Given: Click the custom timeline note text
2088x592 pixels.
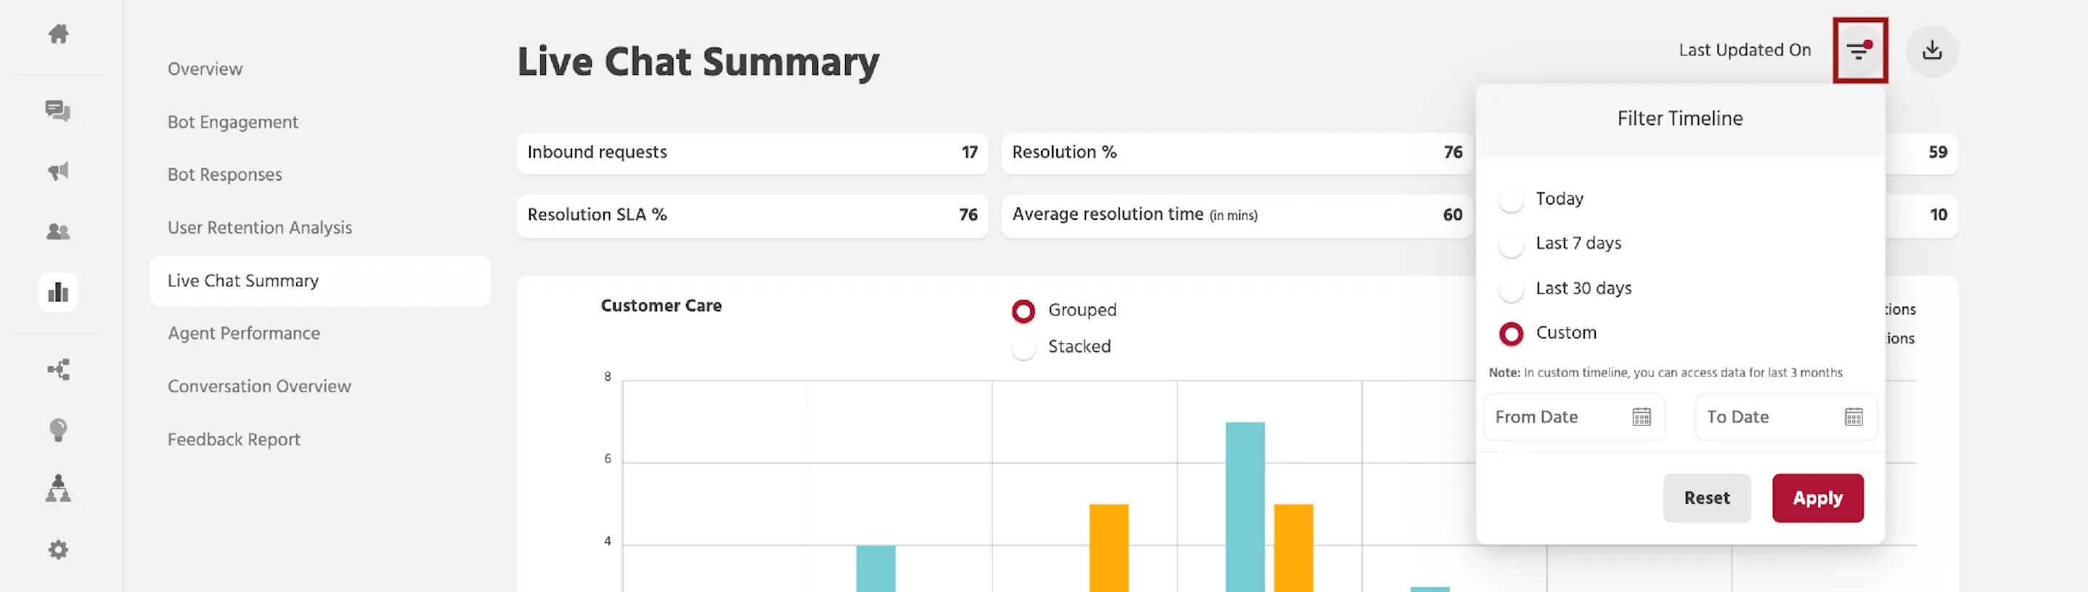Looking at the screenshot, I should tap(1665, 372).
